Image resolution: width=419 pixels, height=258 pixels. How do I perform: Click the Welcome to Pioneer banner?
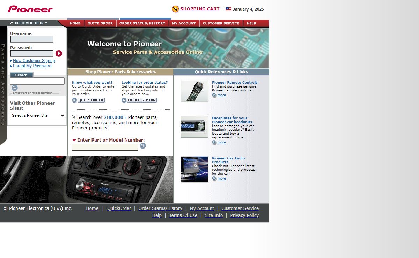[x=168, y=48]
